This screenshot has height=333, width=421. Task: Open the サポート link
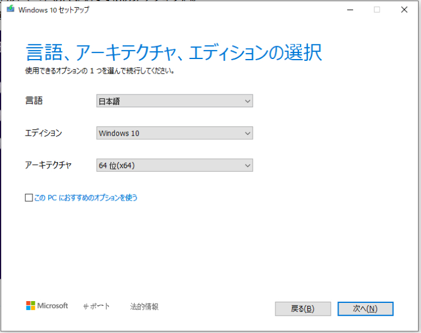[96, 307]
